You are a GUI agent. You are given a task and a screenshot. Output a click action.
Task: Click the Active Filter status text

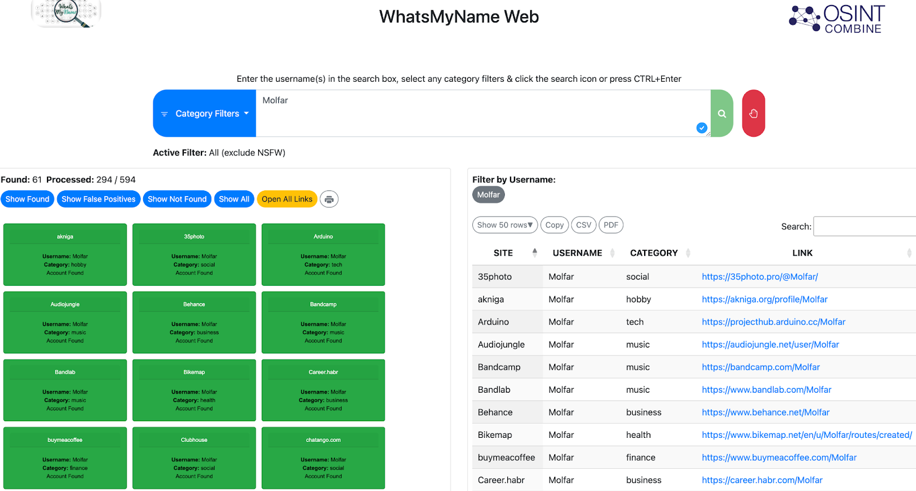(219, 153)
